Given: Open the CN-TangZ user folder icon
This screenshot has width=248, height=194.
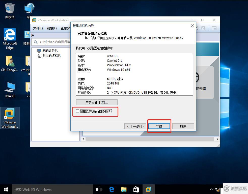Looking at the screenshot, I should click(x=10, y=64).
